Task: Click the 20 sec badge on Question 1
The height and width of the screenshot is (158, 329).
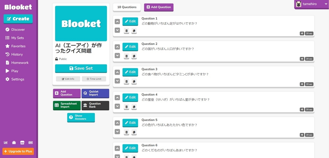Action: click(x=309, y=33)
